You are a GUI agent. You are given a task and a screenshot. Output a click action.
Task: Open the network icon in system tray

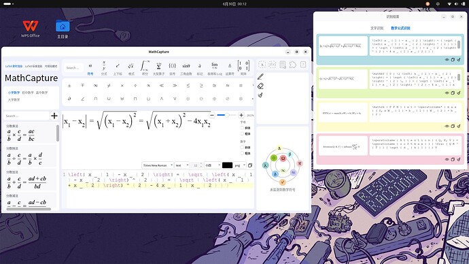449,4
